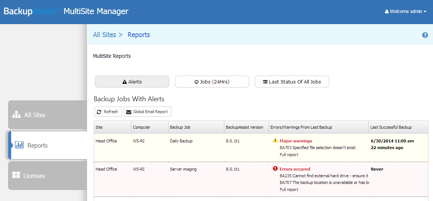Sort by the Backup Job column header
This screenshot has width=433, height=201.
[196, 127]
